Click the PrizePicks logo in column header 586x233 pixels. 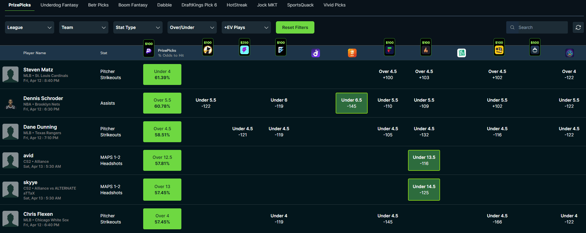coord(149,51)
